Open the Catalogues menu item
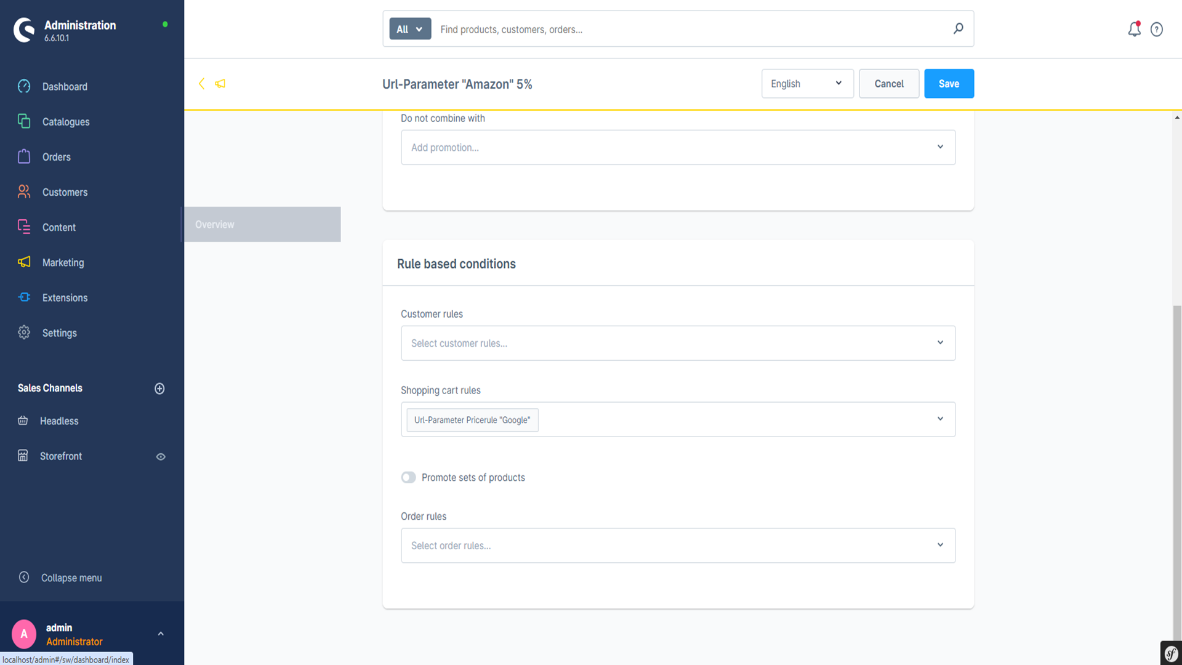The image size is (1182, 665). tap(66, 121)
